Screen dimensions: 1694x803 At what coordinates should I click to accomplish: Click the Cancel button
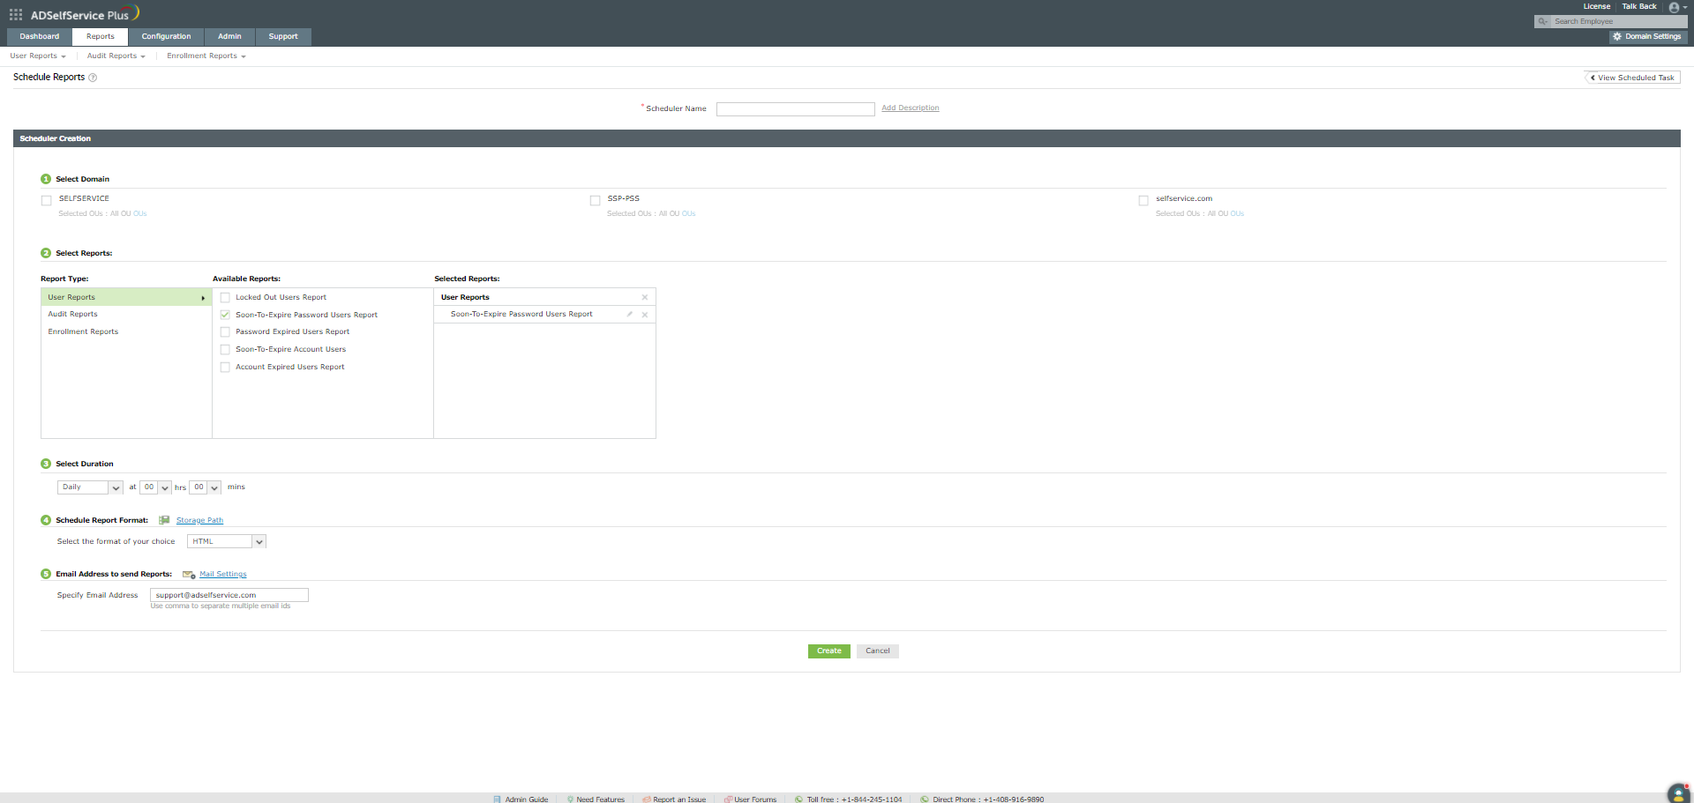click(x=878, y=651)
